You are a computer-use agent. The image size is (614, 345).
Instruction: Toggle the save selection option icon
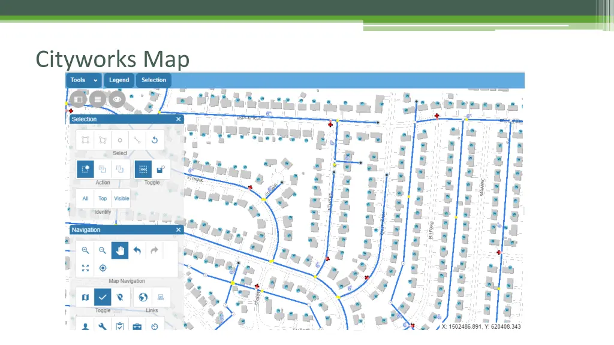[161, 170]
